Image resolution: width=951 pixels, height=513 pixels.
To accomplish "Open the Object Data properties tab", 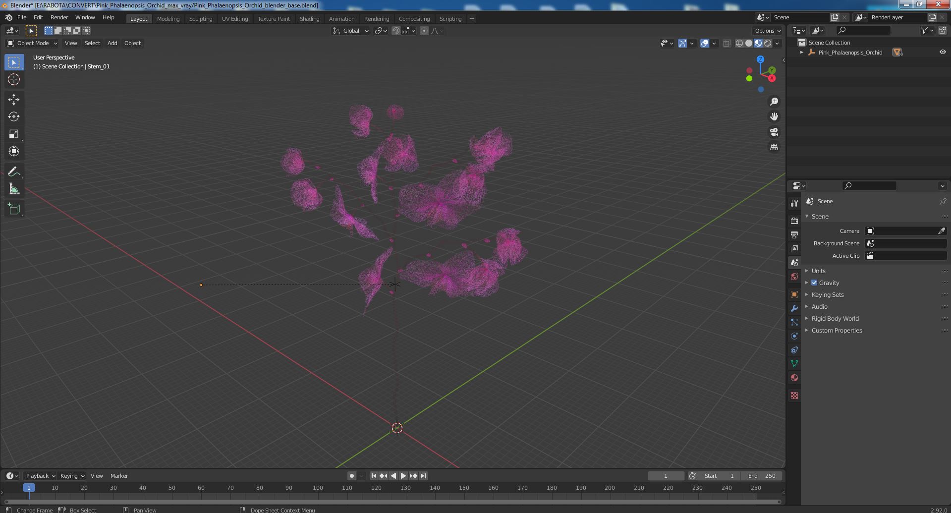I will 794,364.
